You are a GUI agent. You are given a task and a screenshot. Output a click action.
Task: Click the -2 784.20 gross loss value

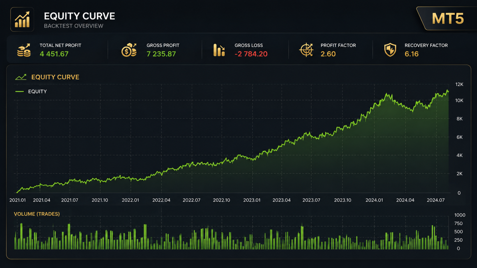pyautogui.click(x=251, y=54)
